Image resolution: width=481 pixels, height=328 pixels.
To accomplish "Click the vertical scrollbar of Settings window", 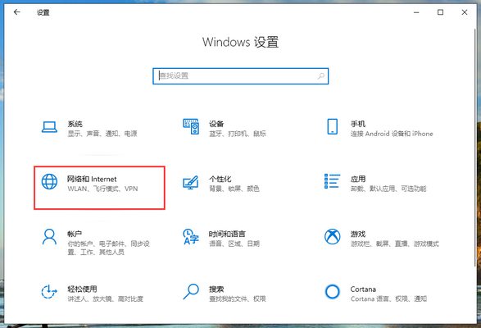I will [x=476, y=148].
